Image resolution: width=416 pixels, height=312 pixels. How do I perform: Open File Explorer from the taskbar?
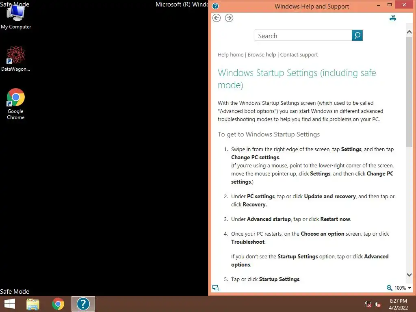click(33, 304)
